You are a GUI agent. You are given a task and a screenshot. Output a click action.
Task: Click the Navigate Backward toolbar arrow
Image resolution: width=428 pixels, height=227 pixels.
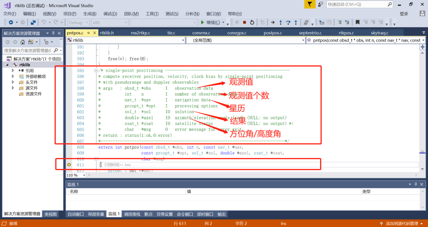coord(11,22)
